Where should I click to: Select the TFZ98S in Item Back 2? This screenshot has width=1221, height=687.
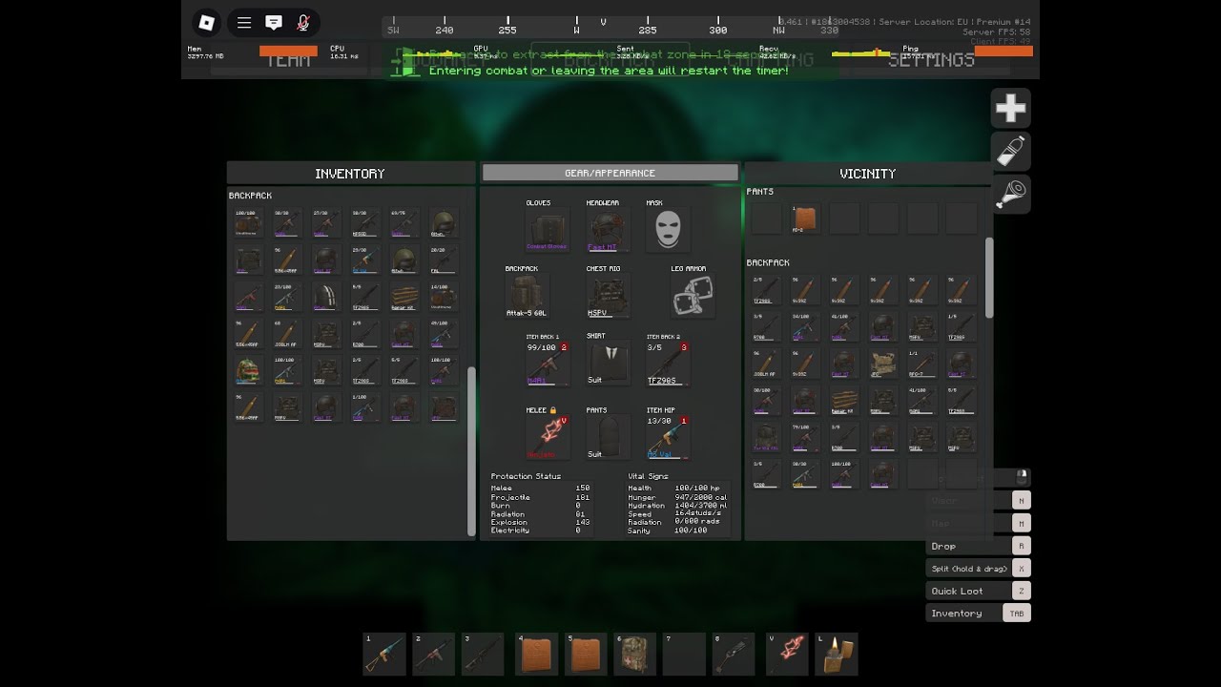coord(668,364)
